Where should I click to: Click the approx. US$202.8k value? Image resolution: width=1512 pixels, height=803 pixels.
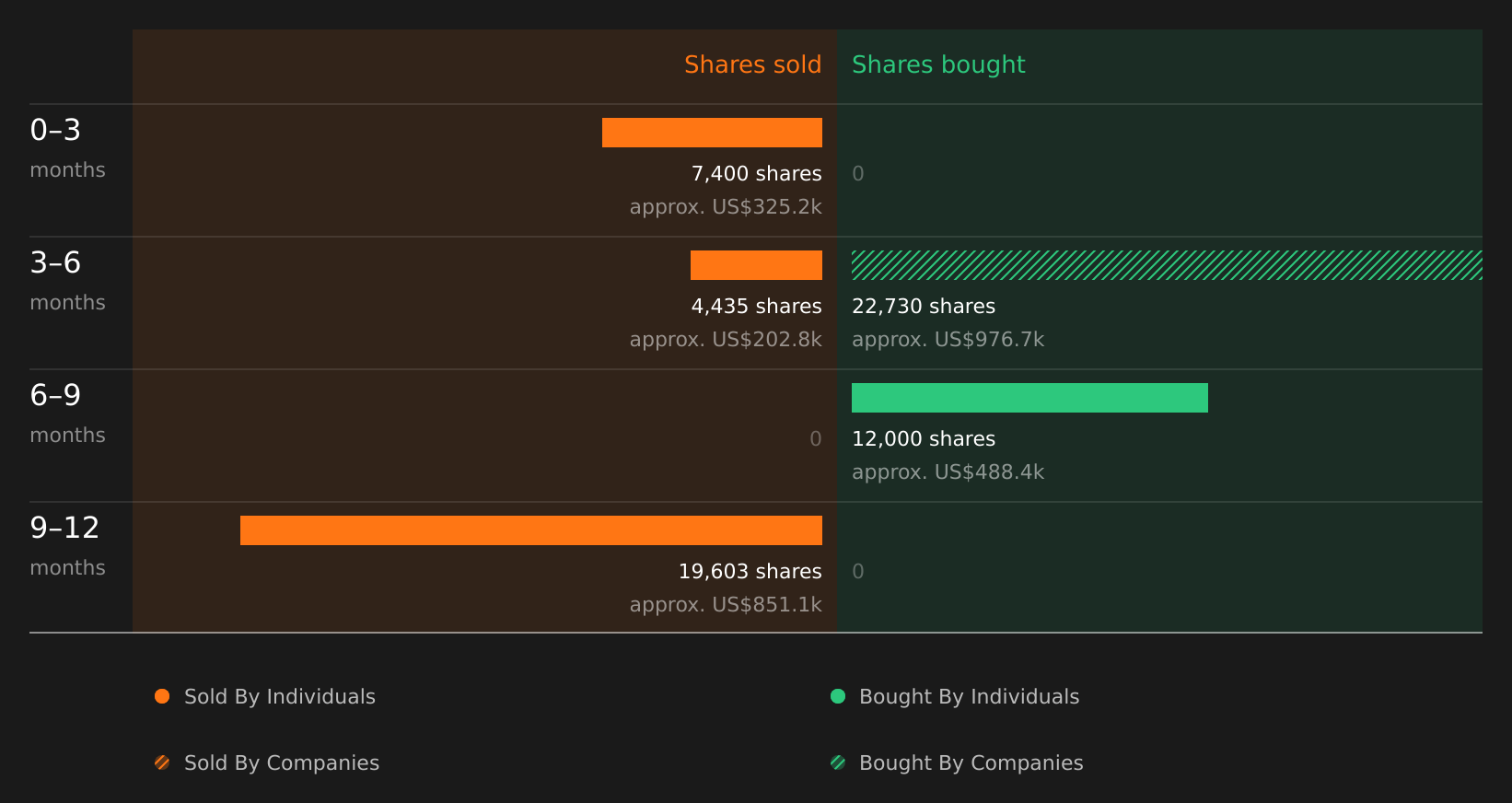click(x=726, y=340)
